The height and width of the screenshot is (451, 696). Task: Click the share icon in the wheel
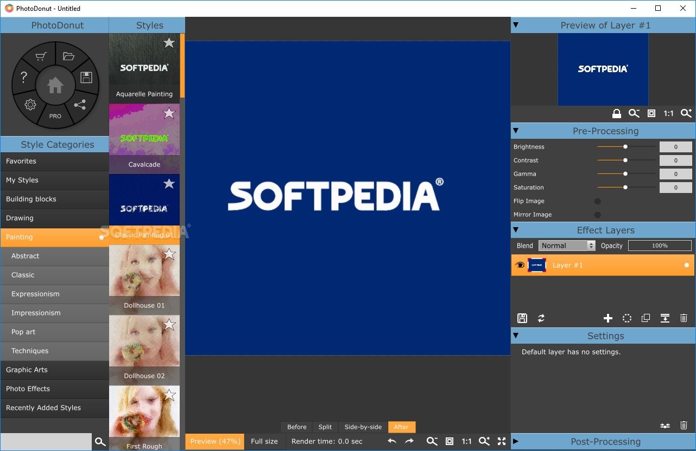click(x=80, y=105)
